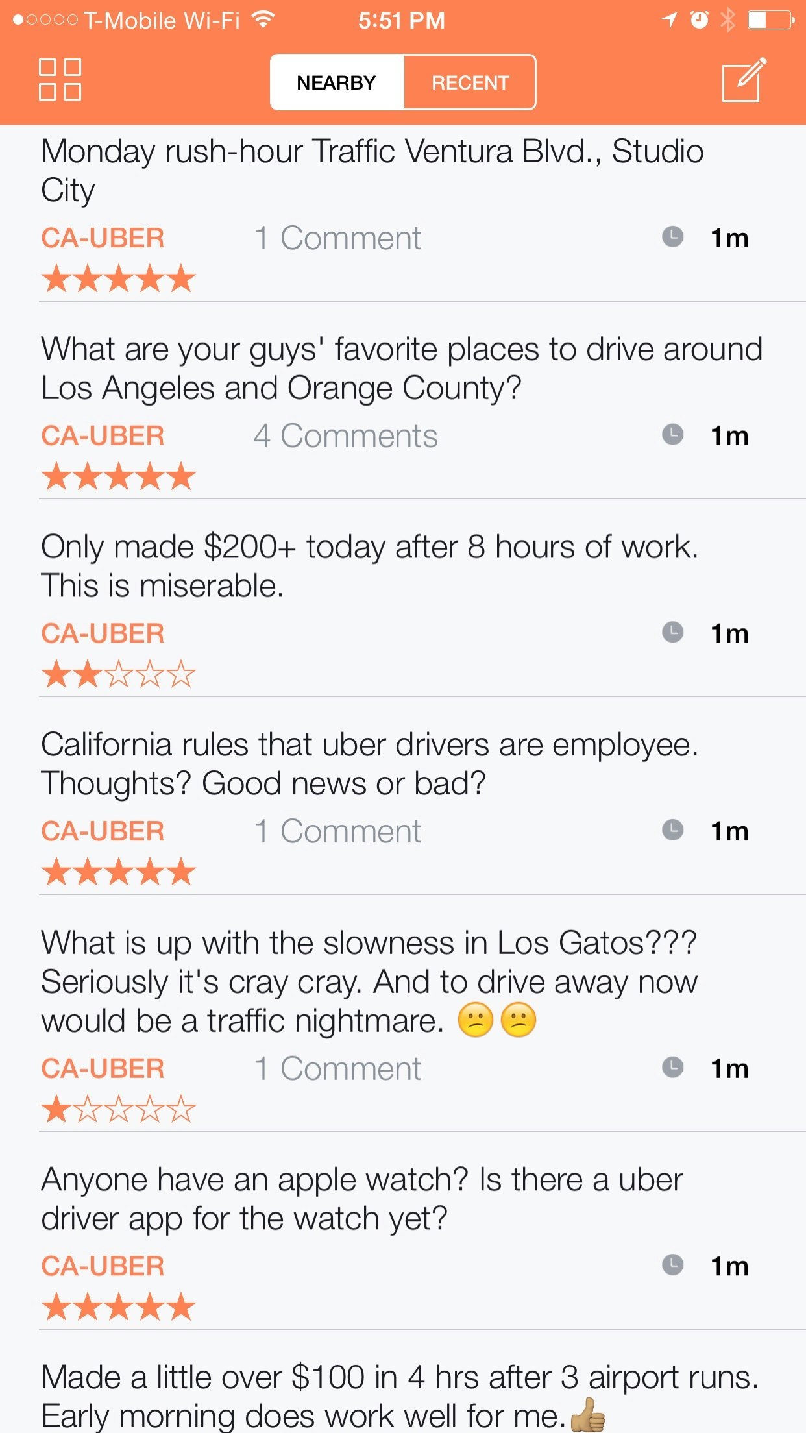Open 1 Comment on Los Gatos post

pos(337,1069)
